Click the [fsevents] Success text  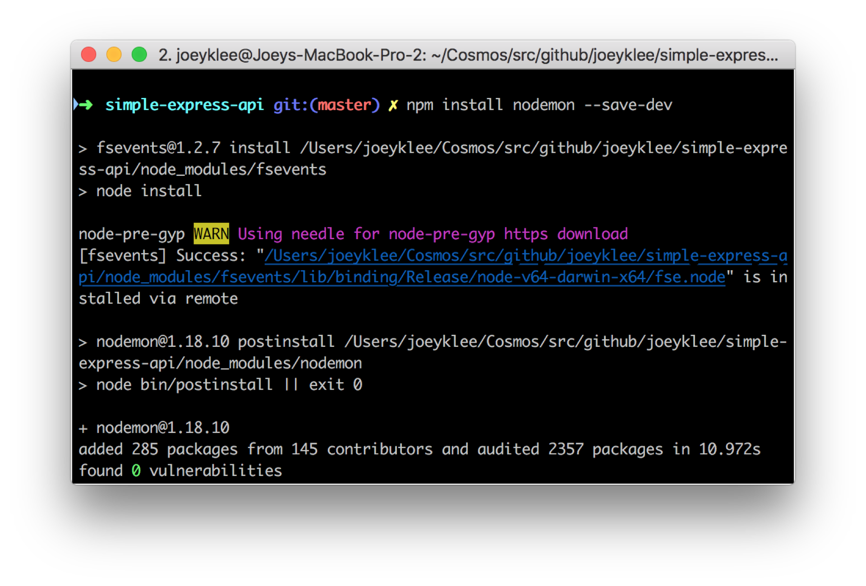click(161, 255)
